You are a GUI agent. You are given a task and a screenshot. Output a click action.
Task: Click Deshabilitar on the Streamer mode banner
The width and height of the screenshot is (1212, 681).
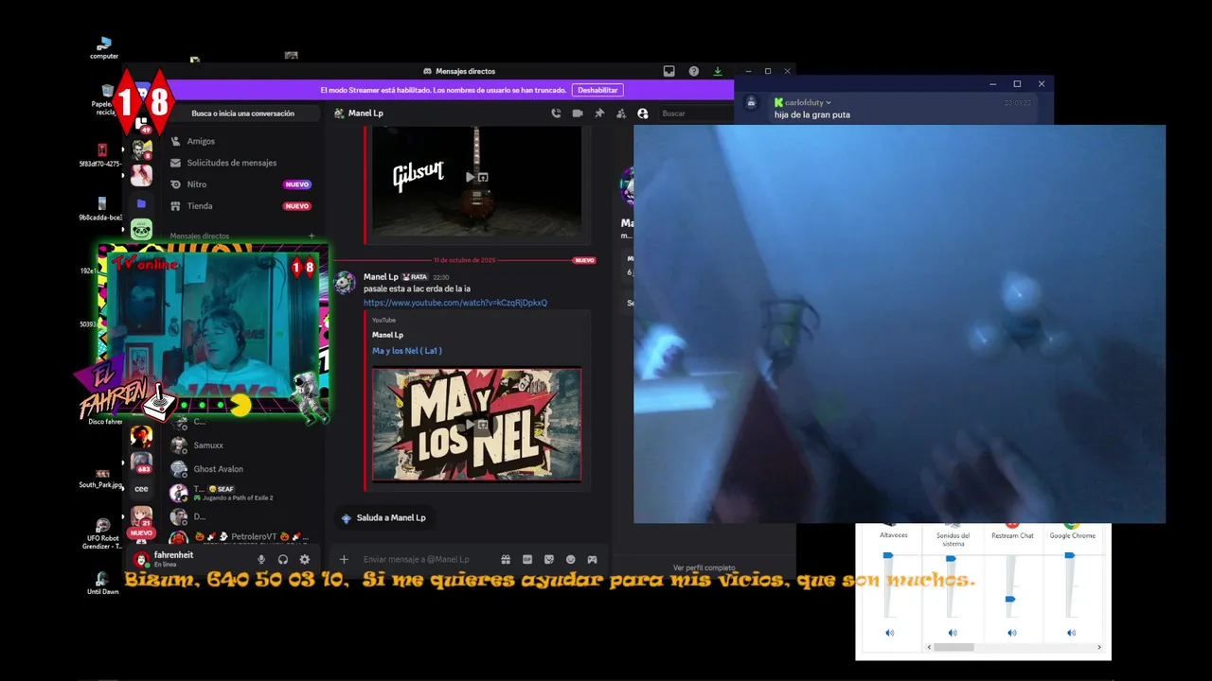click(597, 90)
